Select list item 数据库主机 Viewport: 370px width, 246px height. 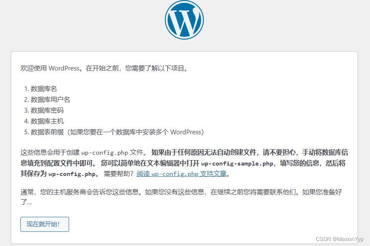pyautogui.click(x=47, y=121)
